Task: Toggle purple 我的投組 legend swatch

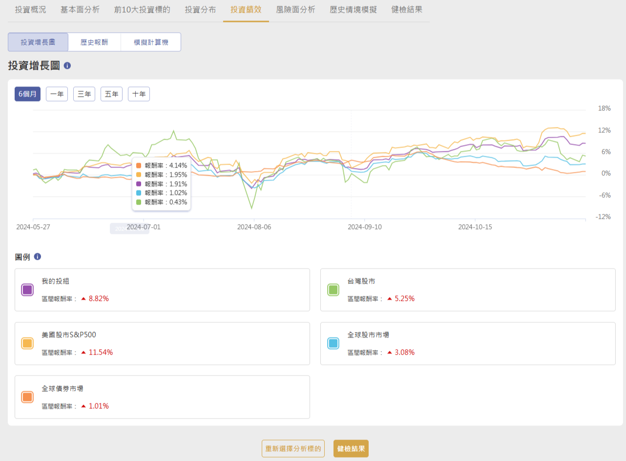Action: tap(27, 290)
